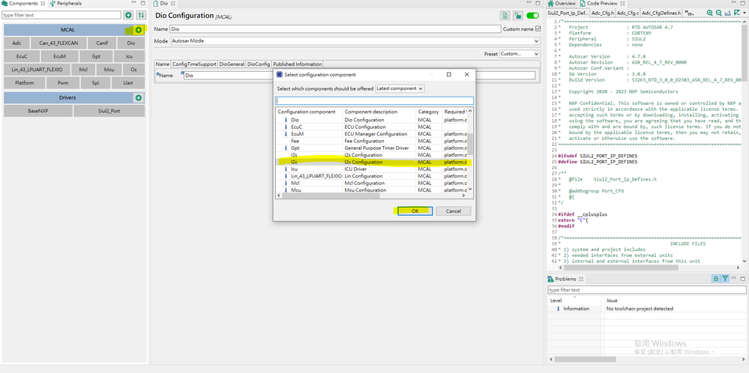Viewport: 749px width, 373px height.
Task: Open the Adc_CfgDefines.h file tab
Action: tap(661, 13)
